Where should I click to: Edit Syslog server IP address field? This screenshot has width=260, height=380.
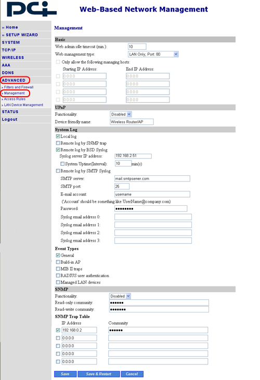pos(133,156)
